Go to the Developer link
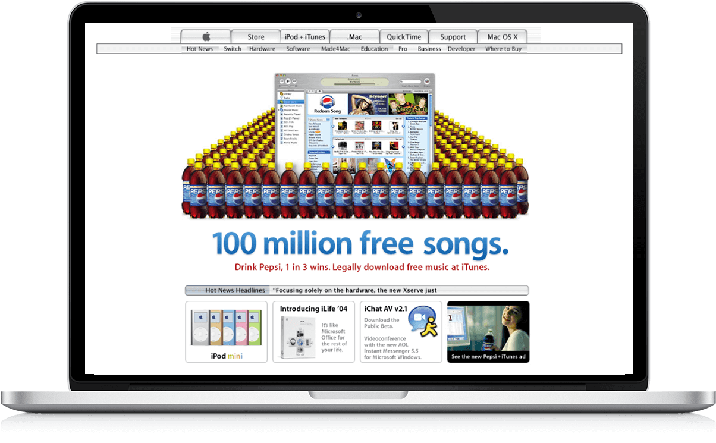This screenshot has height=443, width=716. [461, 49]
